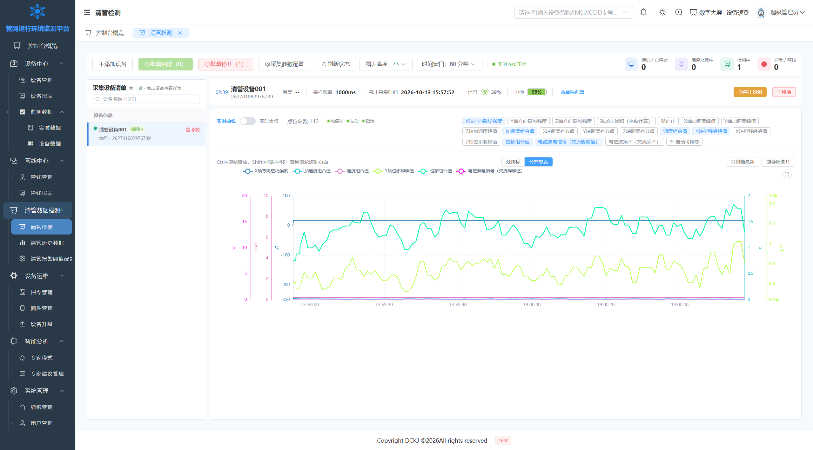Open 固件管理 from the sidebar

pos(42,308)
